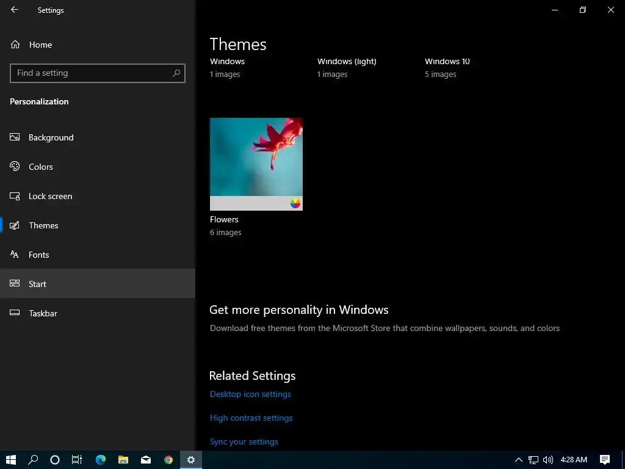Image resolution: width=625 pixels, height=469 pixels.
Task: Open Task View from the taskbar
Action: tap(77, 460)
